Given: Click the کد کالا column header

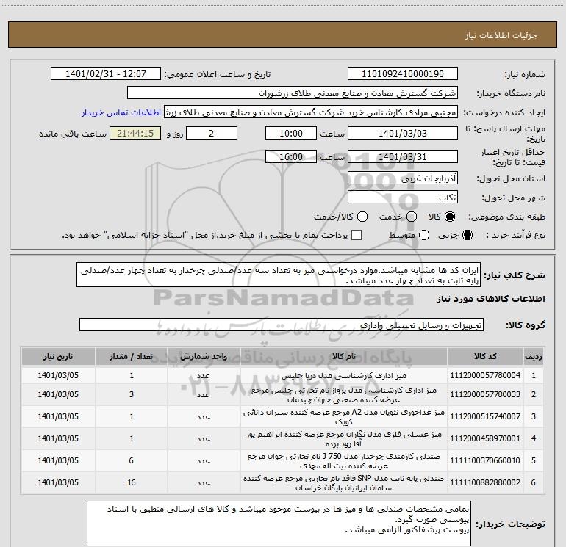Looking at the screenshot, I should pyautogui.click(x=485, y=356).
